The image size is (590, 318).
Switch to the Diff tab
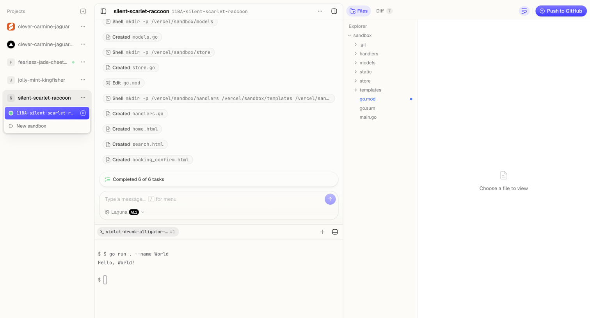[384, 11]
